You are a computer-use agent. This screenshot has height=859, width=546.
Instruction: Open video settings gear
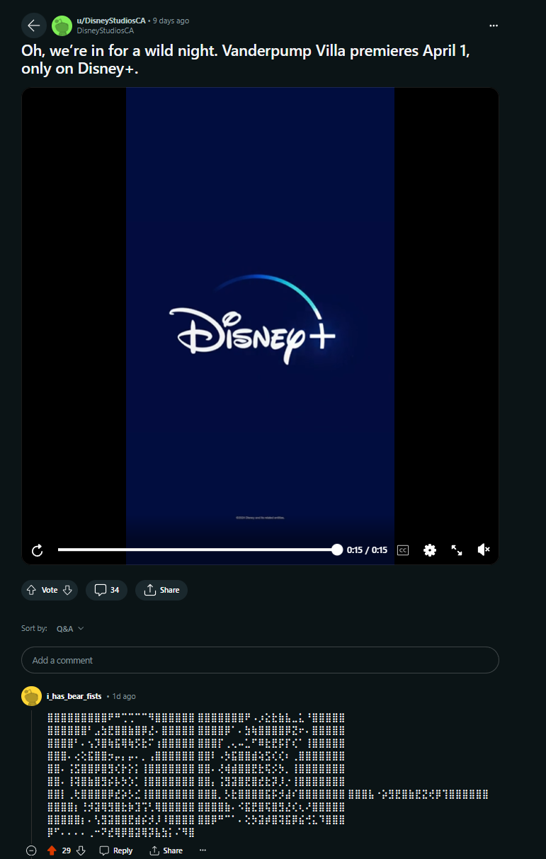coord(430,550)
